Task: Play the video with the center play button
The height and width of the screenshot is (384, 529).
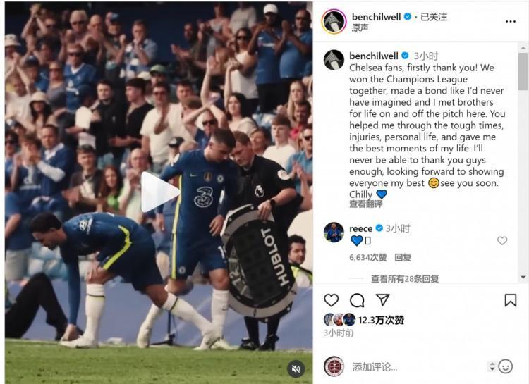Action: click(x=159, y=192)
